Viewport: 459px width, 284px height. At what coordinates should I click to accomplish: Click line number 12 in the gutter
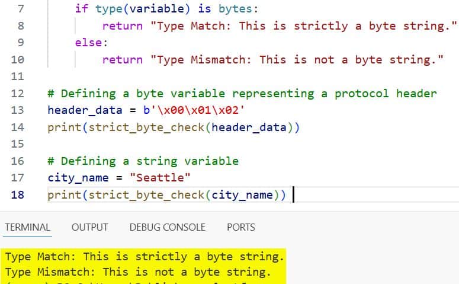[x=17, y=94]
